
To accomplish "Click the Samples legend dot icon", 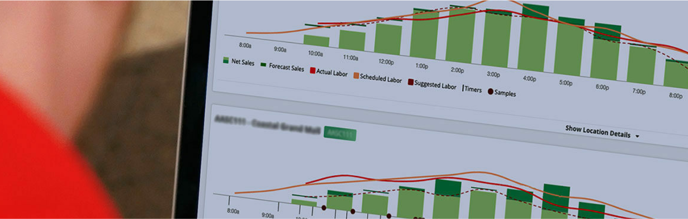I will [x=490, y=91].
